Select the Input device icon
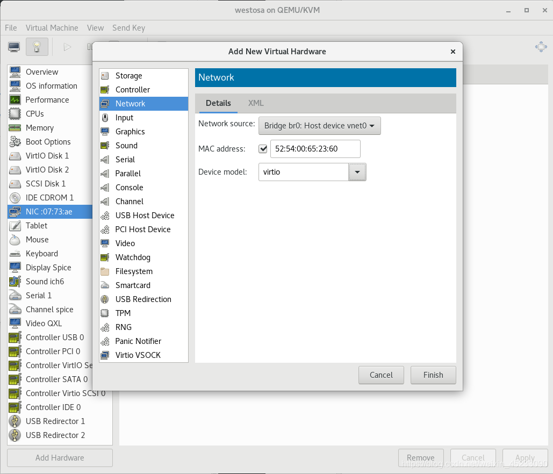553x474 pixels. 105,118
